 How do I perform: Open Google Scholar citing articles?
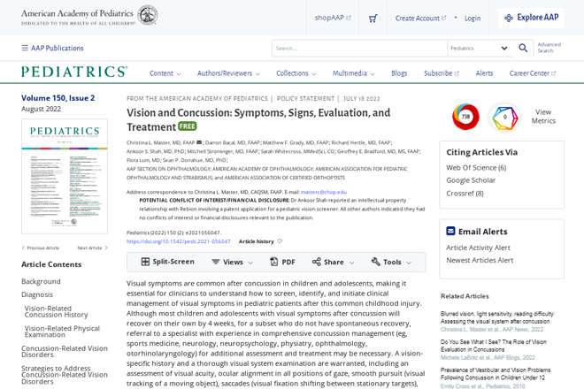pos(471,180)
